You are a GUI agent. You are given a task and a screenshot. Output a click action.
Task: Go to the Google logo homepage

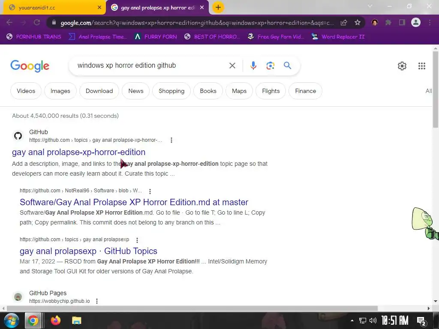pyautogui.click(x=30, y=66)
